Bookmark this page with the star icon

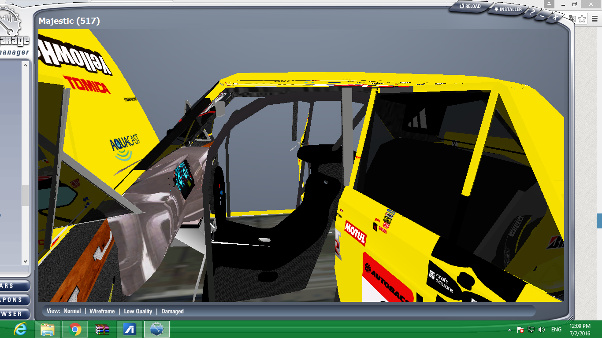point(582,18)
